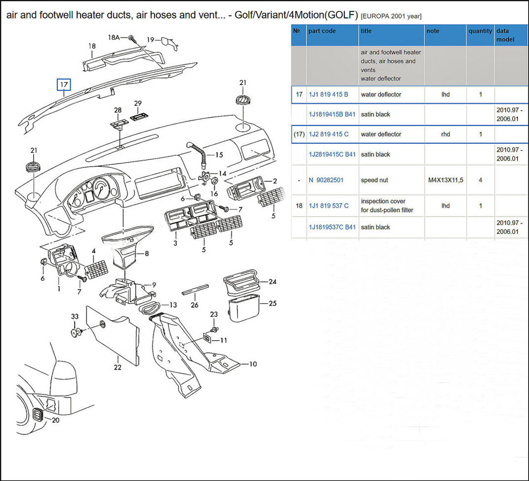Select callout 8 in the diagram
Screen dimensions: 529x481
point(147,254)
